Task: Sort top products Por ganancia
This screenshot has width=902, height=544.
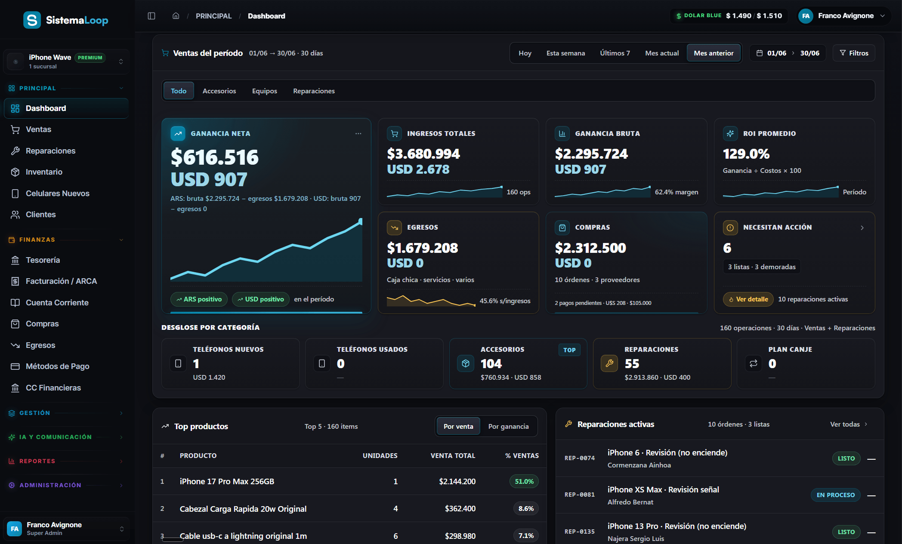Action: pyautogui.click(x=508, y=426)
